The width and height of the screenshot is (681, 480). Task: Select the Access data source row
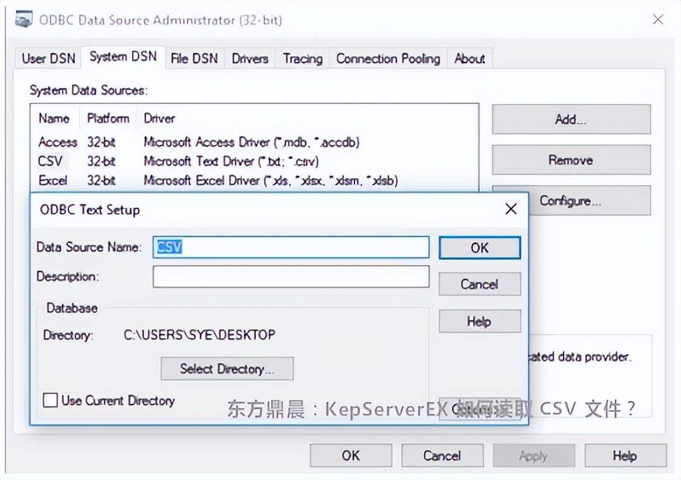(x=254, y=142)
